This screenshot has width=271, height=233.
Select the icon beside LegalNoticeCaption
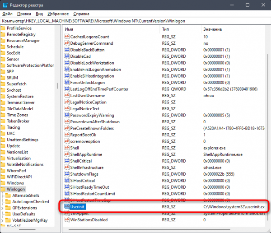[67, 102]
